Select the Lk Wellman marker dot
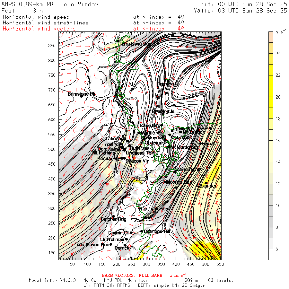 tap(127, 239)
